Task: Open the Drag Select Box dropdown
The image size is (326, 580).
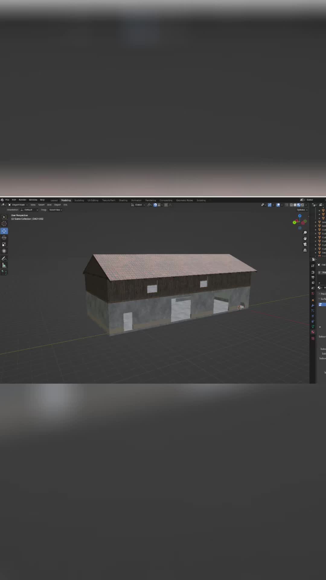Action: point(56,210)
